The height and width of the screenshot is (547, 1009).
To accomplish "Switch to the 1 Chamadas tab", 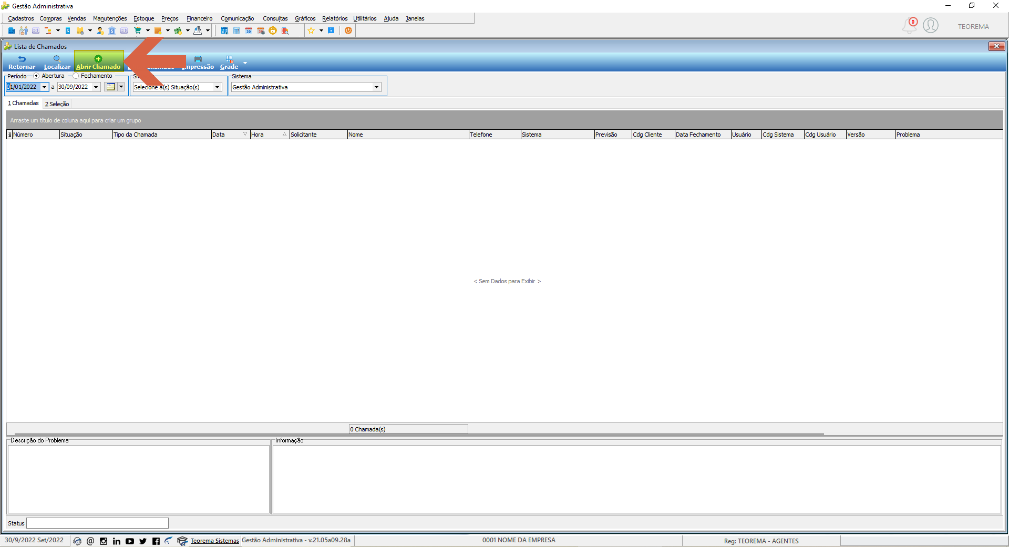I will (x=24, y=104).
